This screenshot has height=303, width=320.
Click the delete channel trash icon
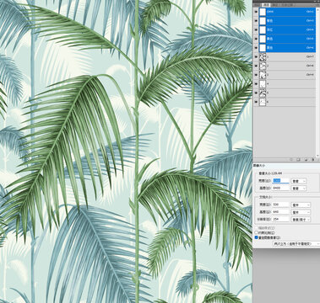pos(313,159)
